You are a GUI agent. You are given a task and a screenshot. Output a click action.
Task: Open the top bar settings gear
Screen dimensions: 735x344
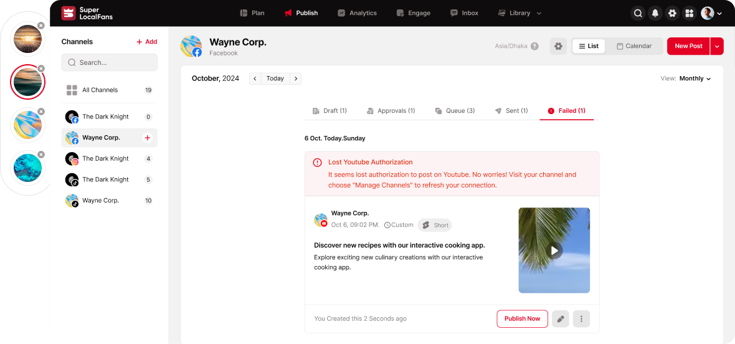[x=672, y=13]
